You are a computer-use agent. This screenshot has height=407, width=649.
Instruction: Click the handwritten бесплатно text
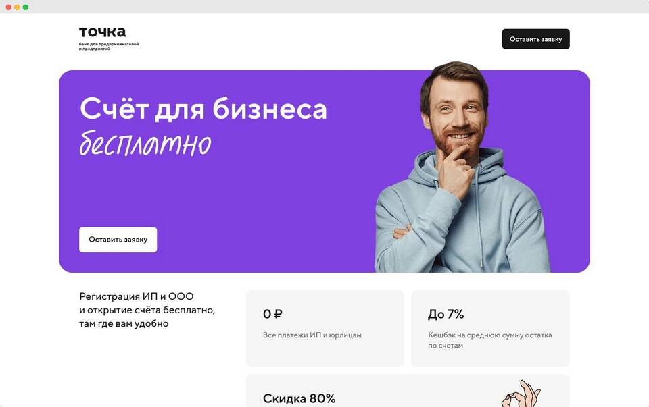[x=145, y=144]
